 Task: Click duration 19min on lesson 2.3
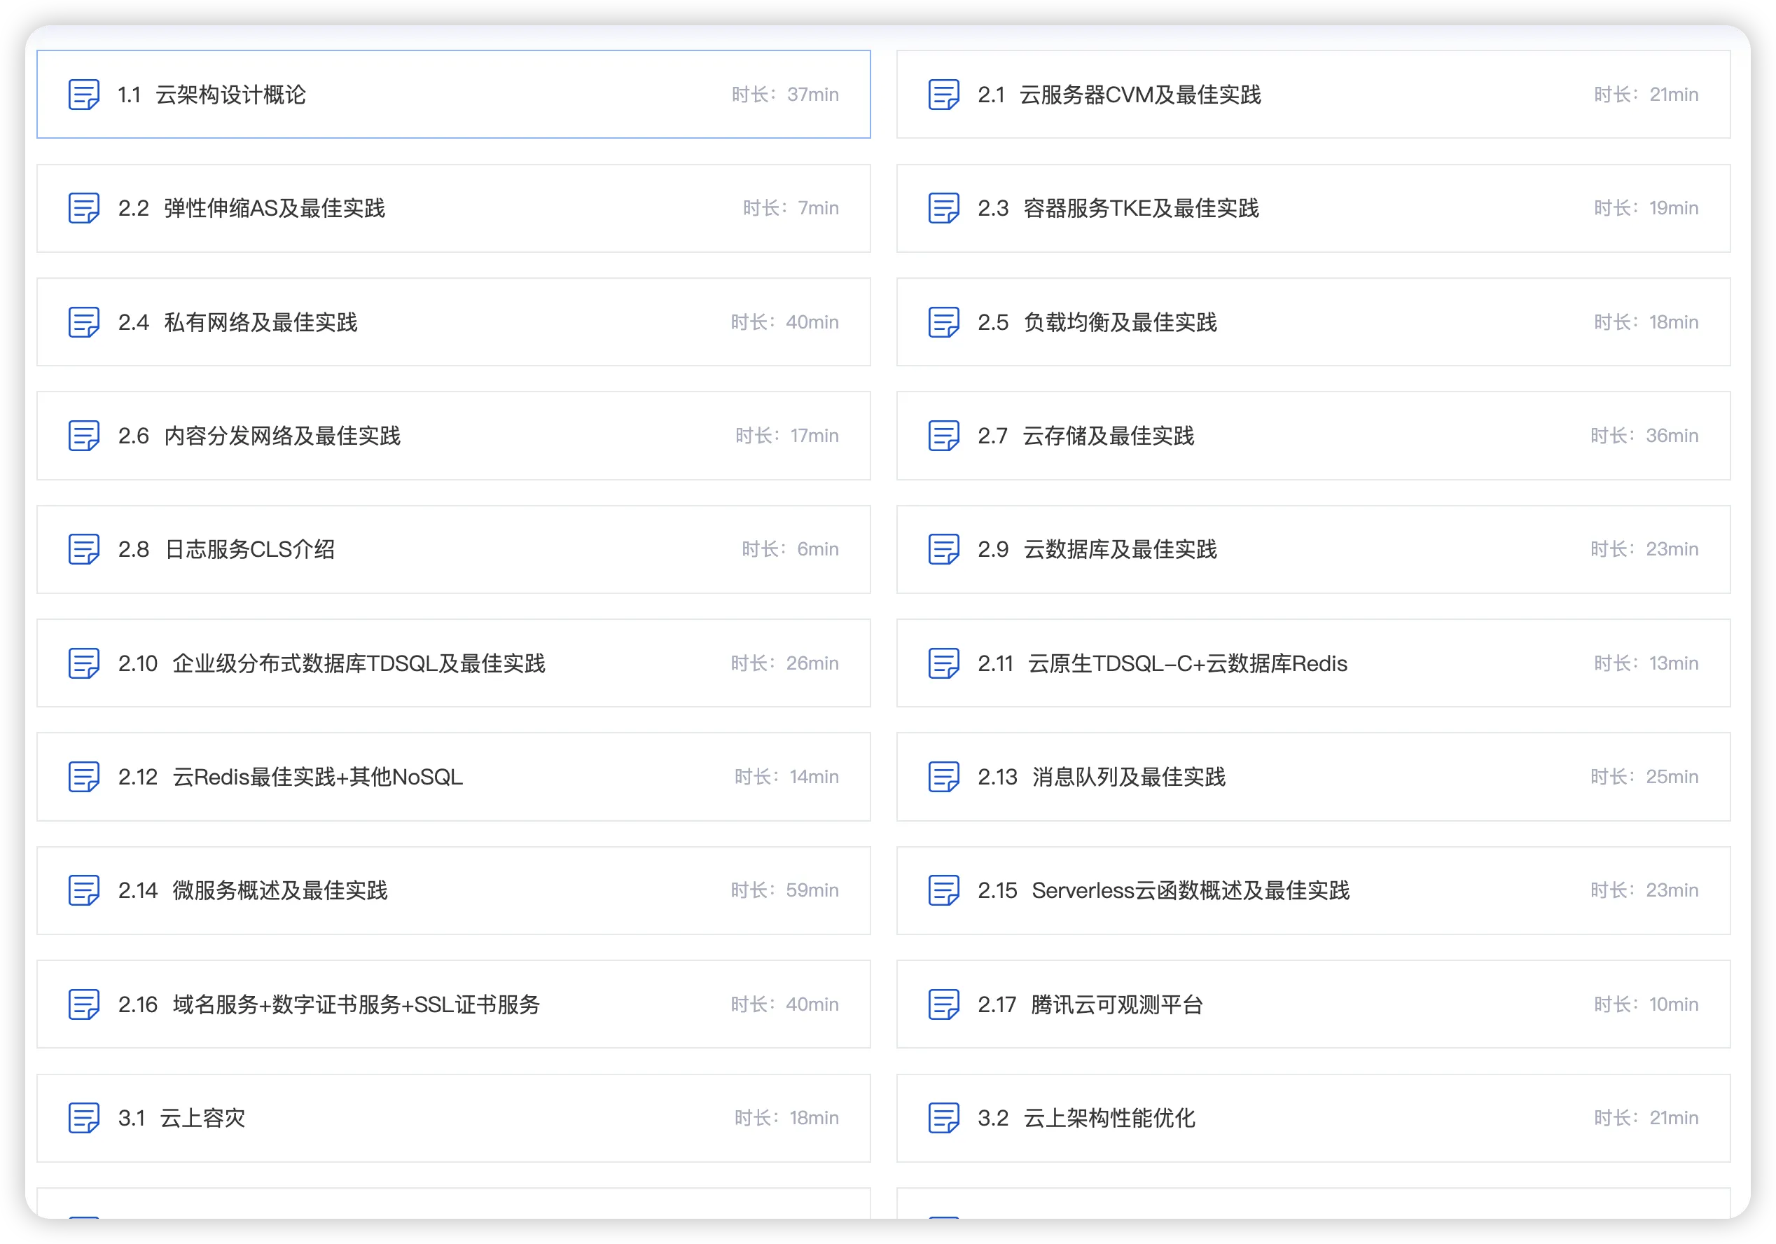pos(1646,208)
